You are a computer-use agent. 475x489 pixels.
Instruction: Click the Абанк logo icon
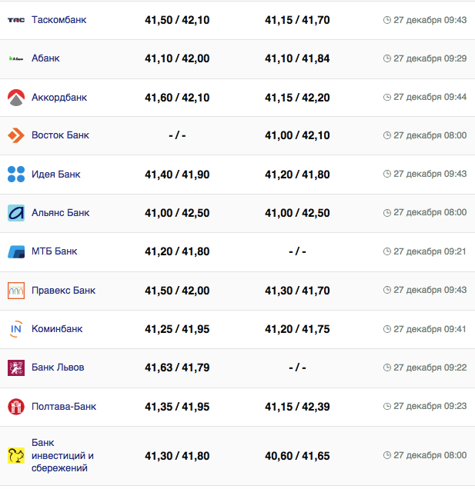coord(16,58)
